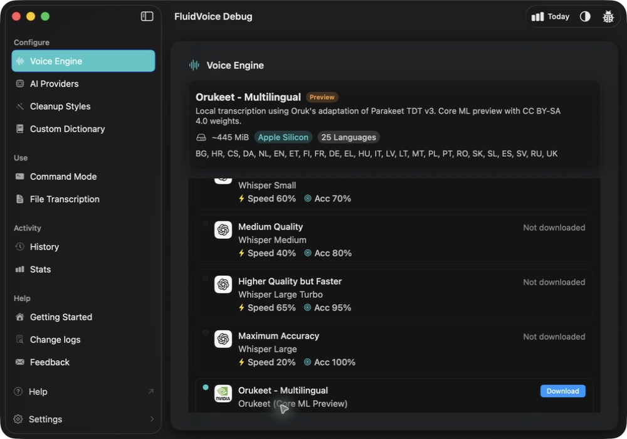Screen dimensions: 627x439
Task: Click OpenAI icon for Whisper Medium
Action: (223, 230)
